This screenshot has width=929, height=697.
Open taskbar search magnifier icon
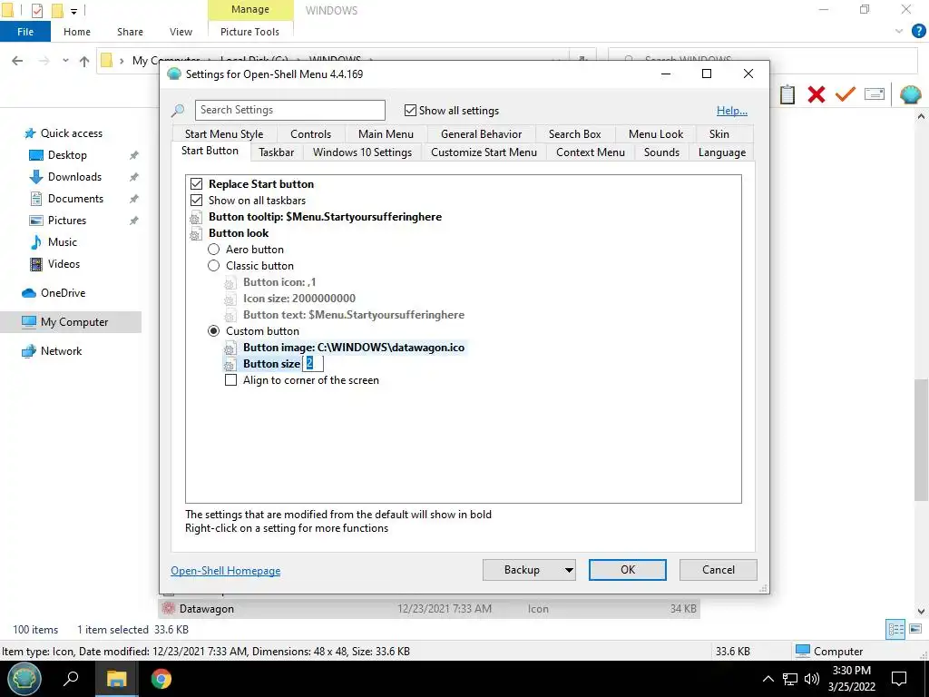click(71, 679)
